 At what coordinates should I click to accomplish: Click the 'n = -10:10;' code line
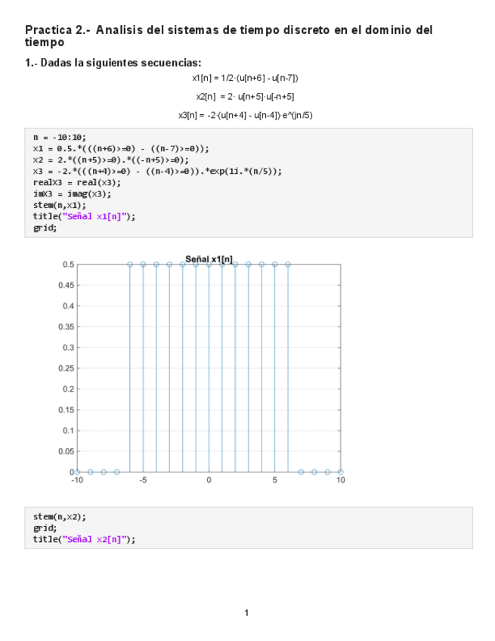pos(60,137)
